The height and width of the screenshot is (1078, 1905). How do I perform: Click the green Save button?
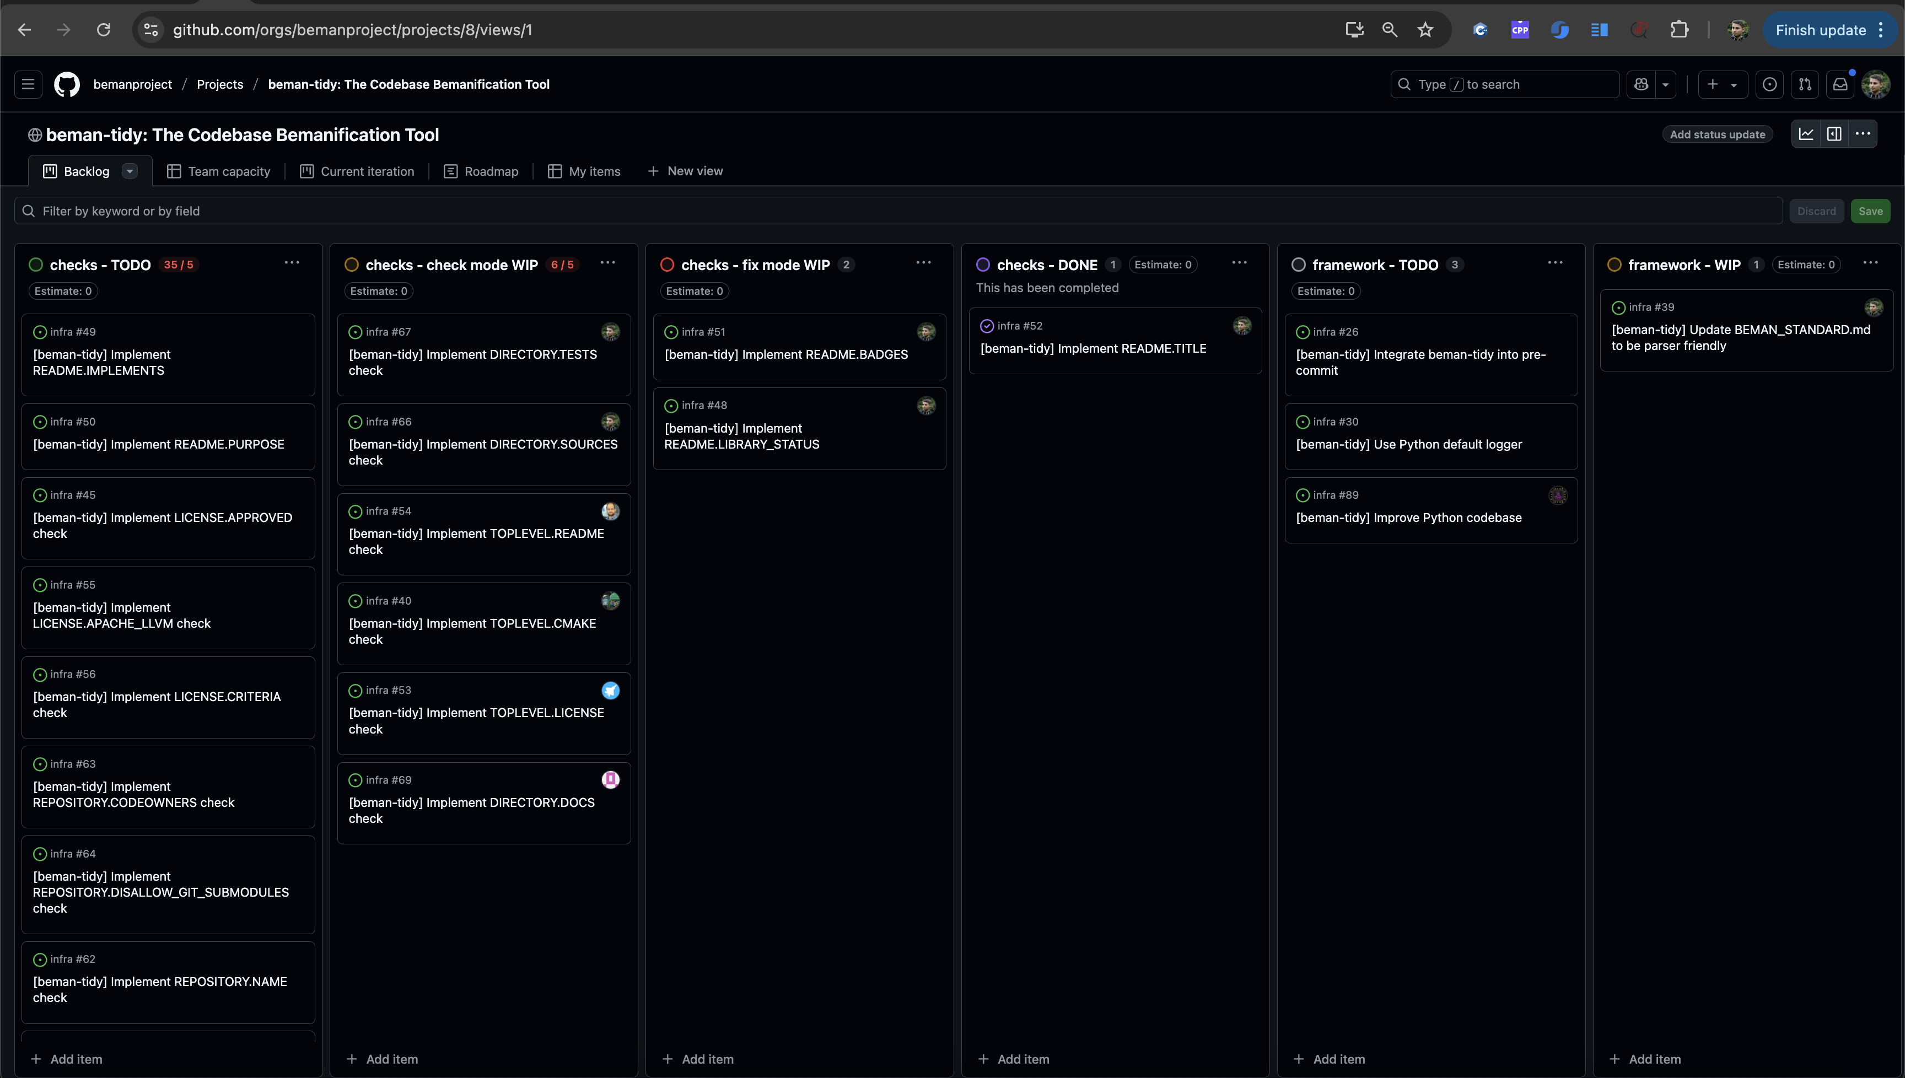1870,211
